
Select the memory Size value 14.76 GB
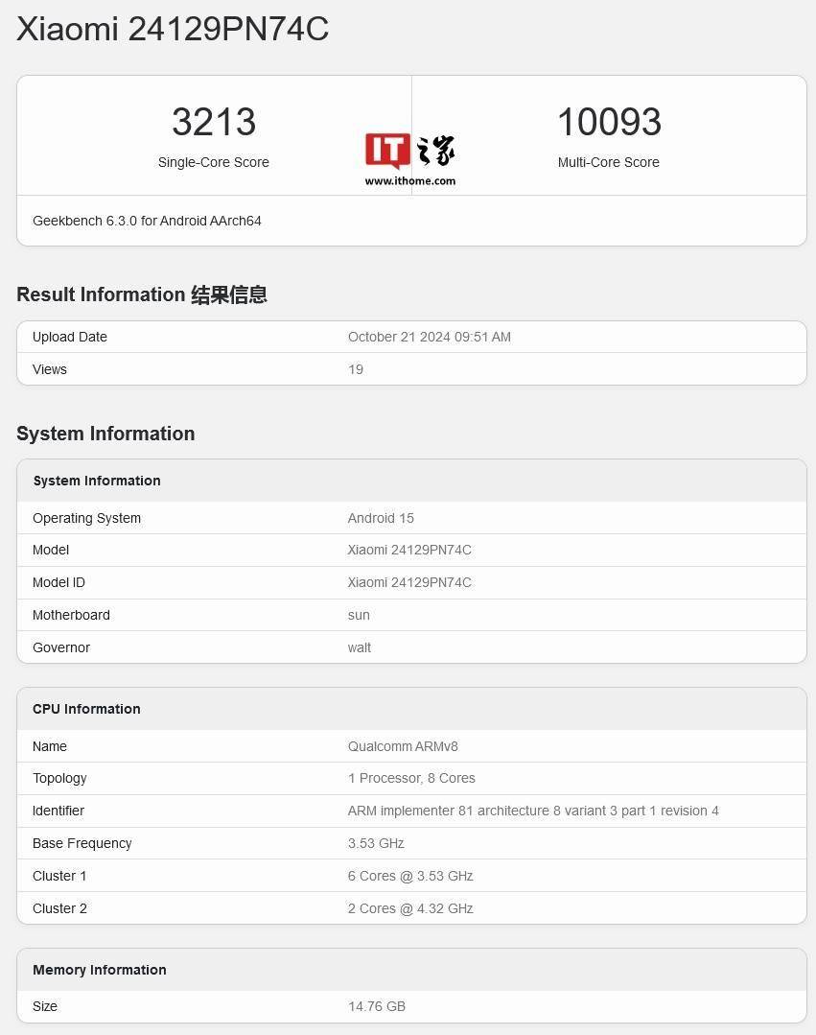coord(377,1006)
